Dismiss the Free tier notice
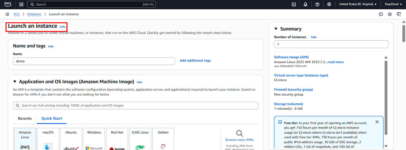406x150 pixels. point(377,122)
